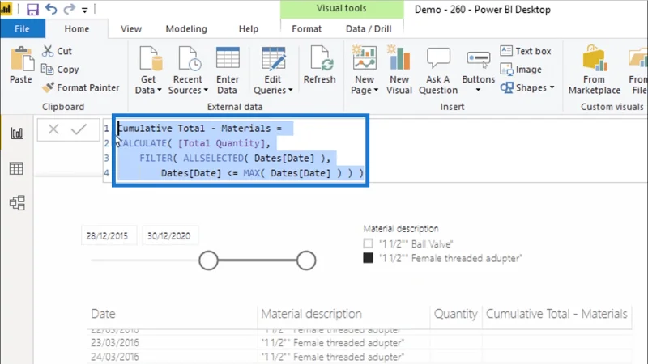This screenshot has width=648, height=364.
Task: Click the New Page icon
Action: pyautogui.click(x=364, y=58)
